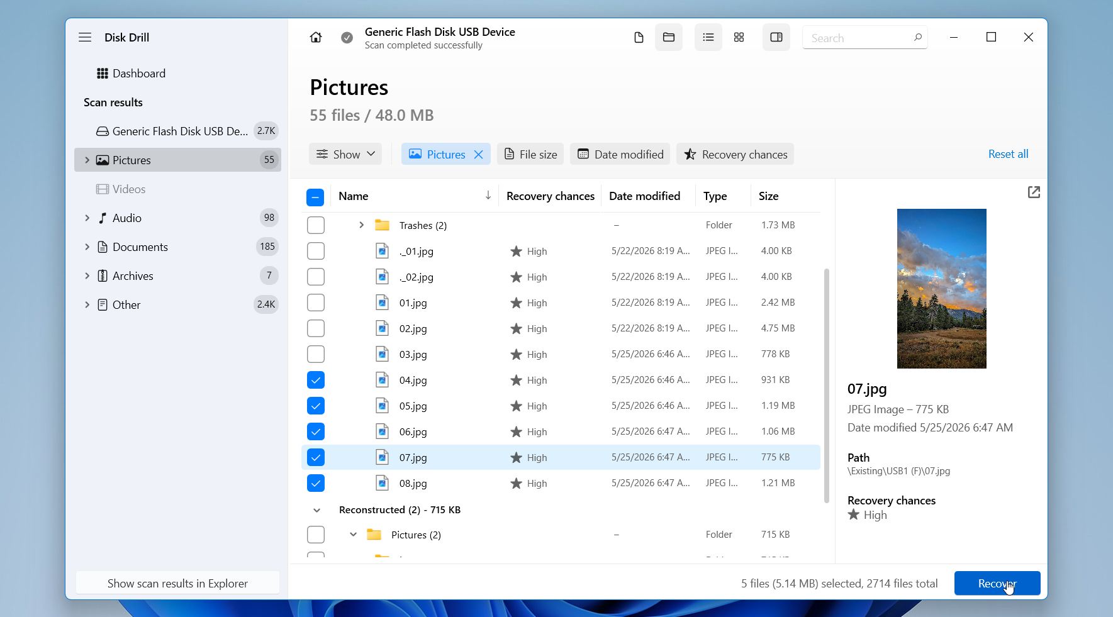Click the star icon in 03.jpg row
Image resolution: width=1113 pixels, height=617 pixels.
tap(516, 354)
